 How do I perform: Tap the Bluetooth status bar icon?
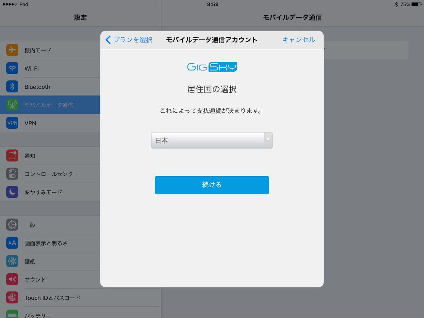tap(396, 4)
